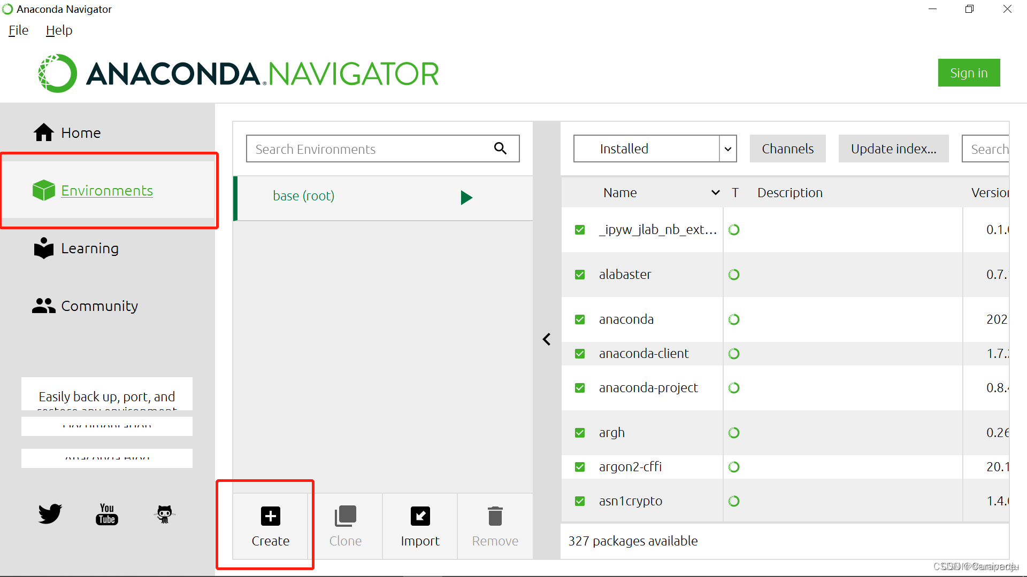The image size is (1027, 577).
Task: Select the asn1crypto package name
Action: click(631, 501)
